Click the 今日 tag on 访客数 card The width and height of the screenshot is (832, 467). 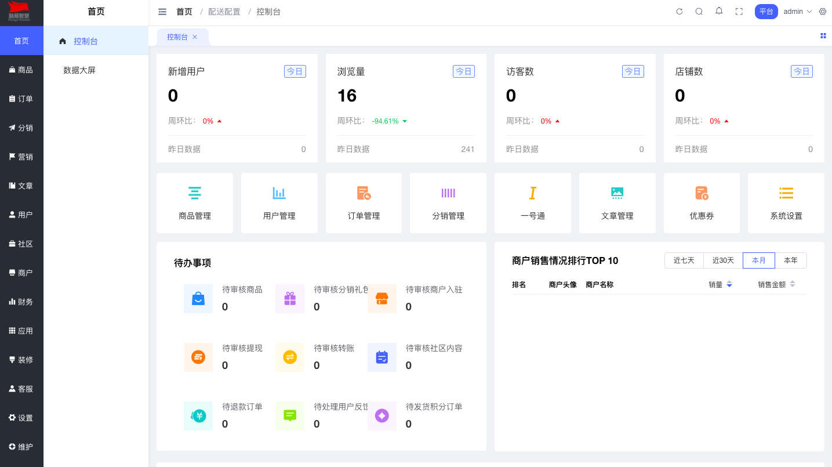[633, 71]
